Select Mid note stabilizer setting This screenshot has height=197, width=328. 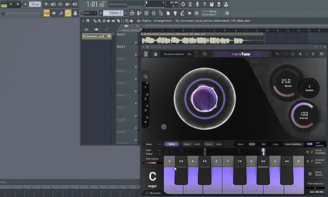click(x=264, y=144)
